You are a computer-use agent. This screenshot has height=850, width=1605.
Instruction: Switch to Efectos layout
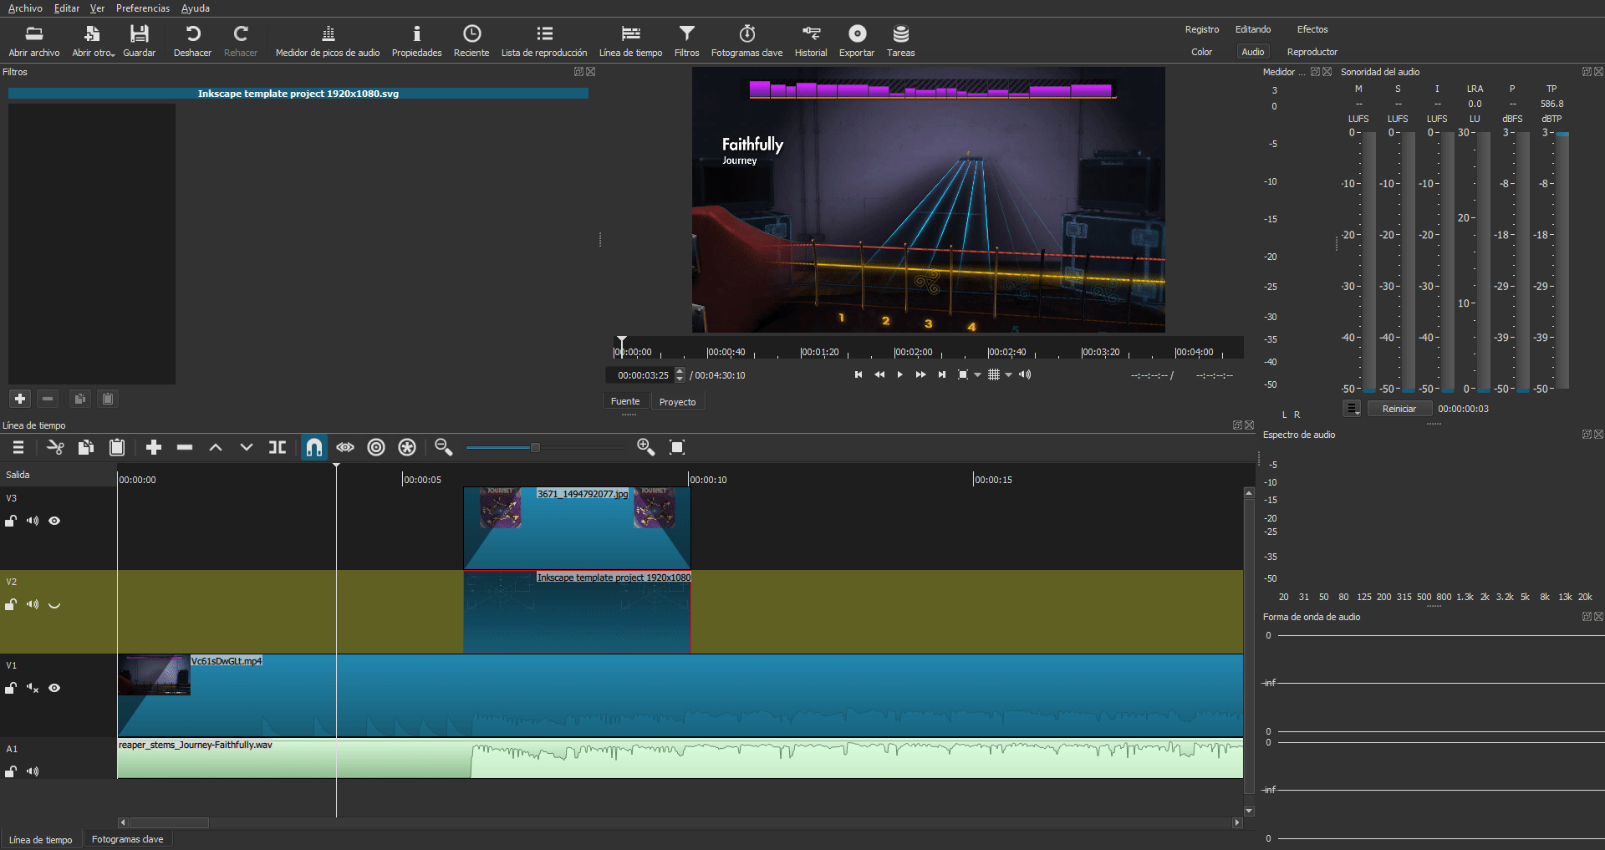pos(1312,29)
